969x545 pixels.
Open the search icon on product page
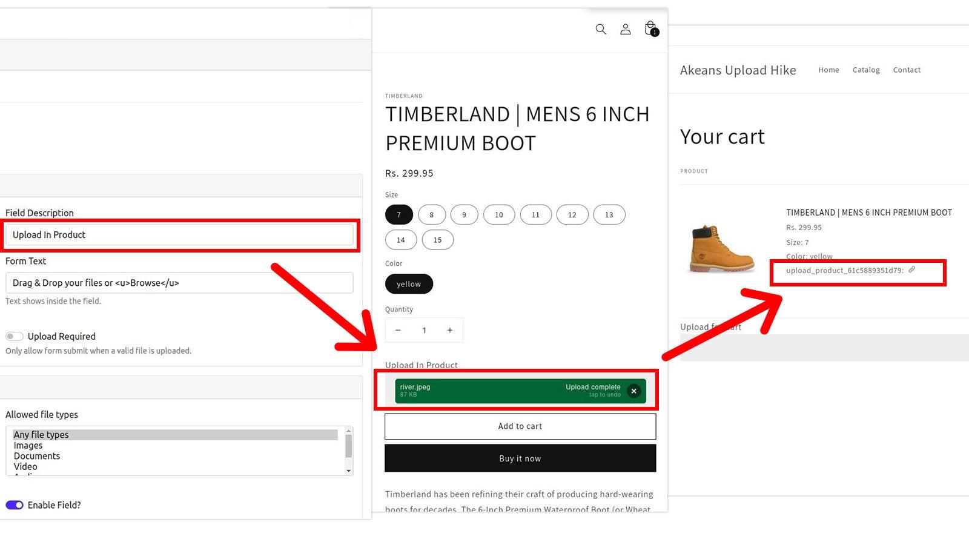(x=600, y=29)
